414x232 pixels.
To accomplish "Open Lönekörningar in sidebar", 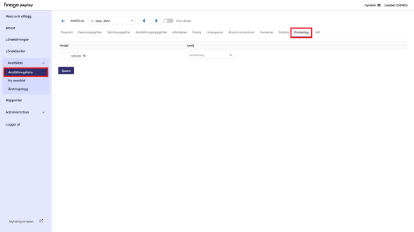I will tap(17, 40).
